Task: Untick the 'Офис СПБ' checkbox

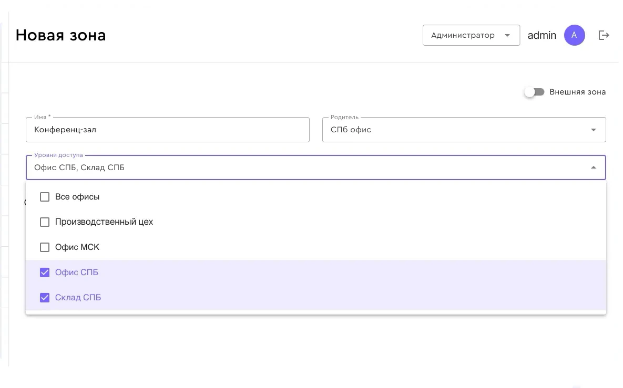Action: 45,272
